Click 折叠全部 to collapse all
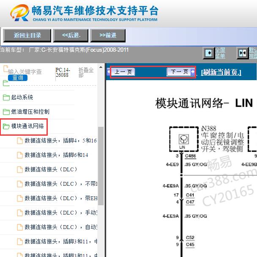257x257 pixels. [86, 73]
